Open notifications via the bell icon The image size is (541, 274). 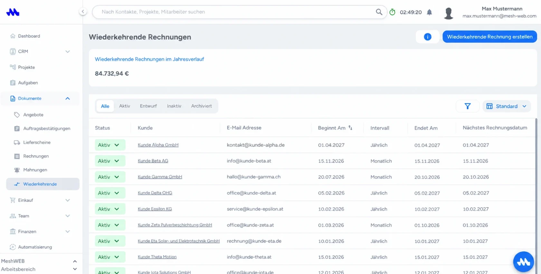click(429, 12)
